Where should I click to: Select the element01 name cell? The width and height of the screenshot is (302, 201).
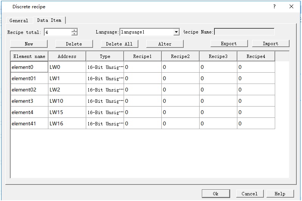tap(29, 78)
